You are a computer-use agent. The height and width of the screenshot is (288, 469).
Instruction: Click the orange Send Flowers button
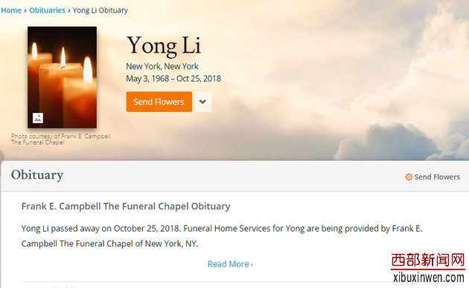(159, 102)
